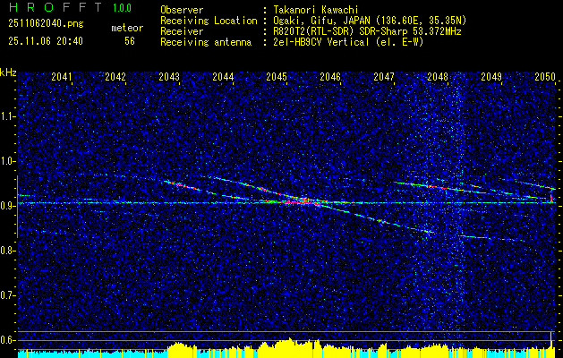Viewport: 563px width, 358px height.
Task: Click the 1.1 frequency axis label
Action: (7, 116)
